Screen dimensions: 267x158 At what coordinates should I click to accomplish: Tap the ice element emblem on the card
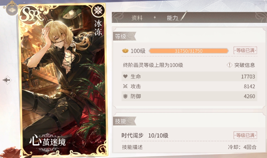pos(98,10)
